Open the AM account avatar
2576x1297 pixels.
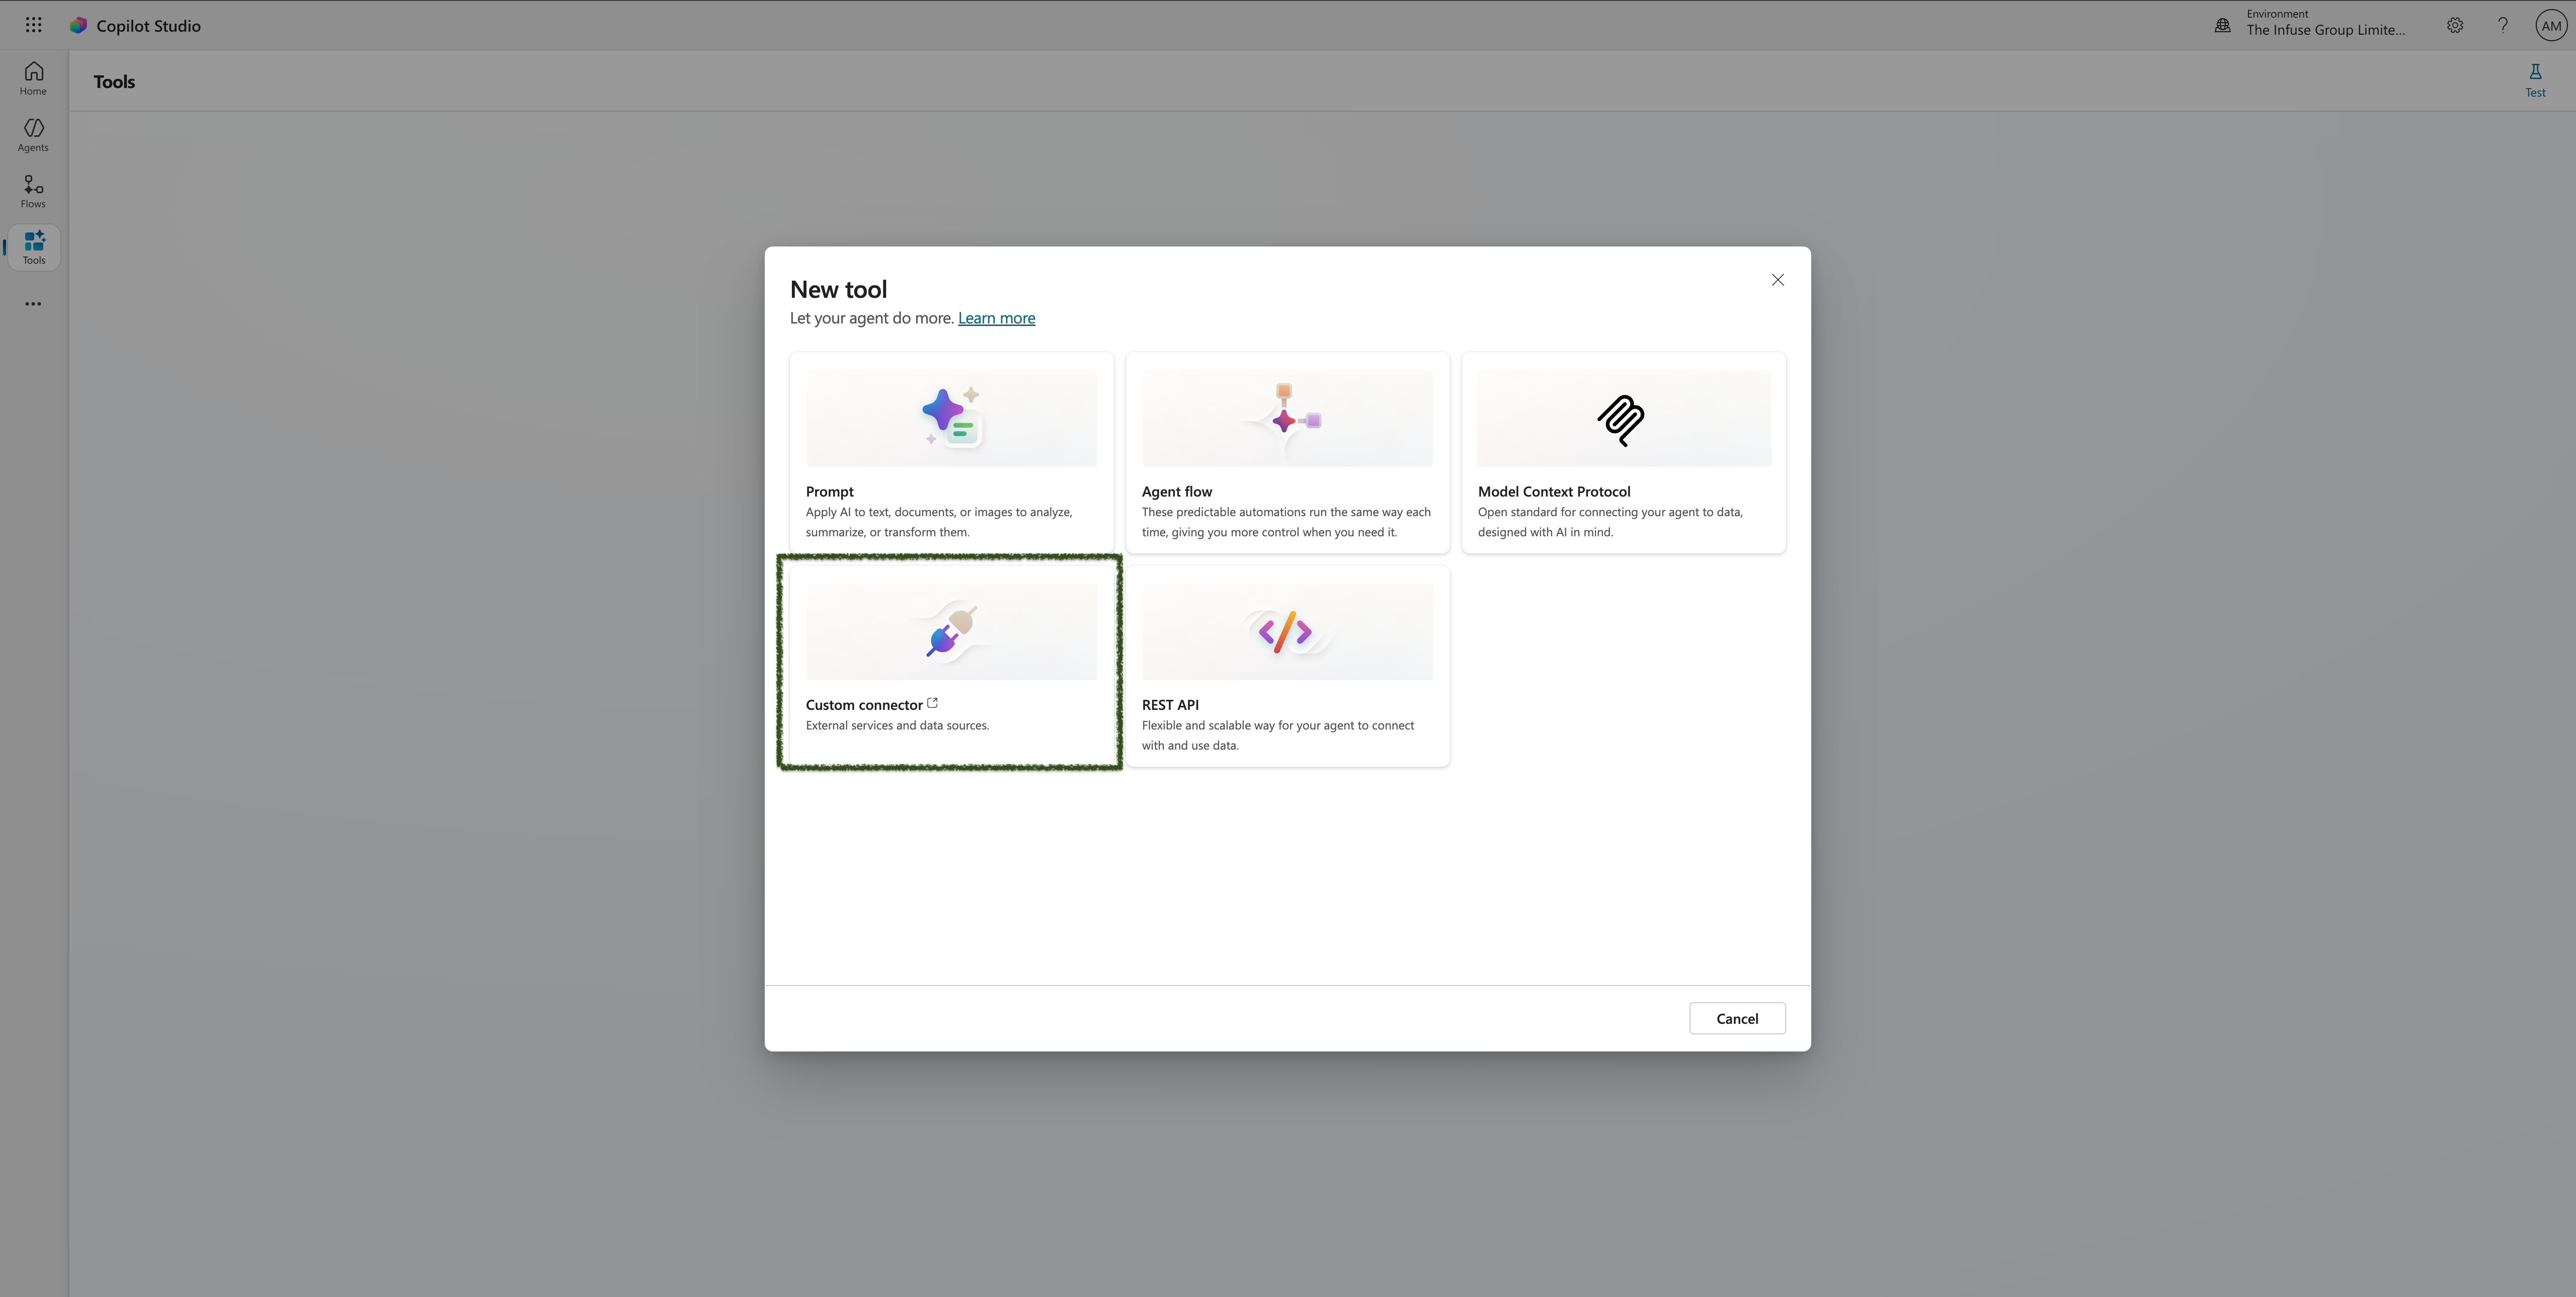tap(2551, 25)
